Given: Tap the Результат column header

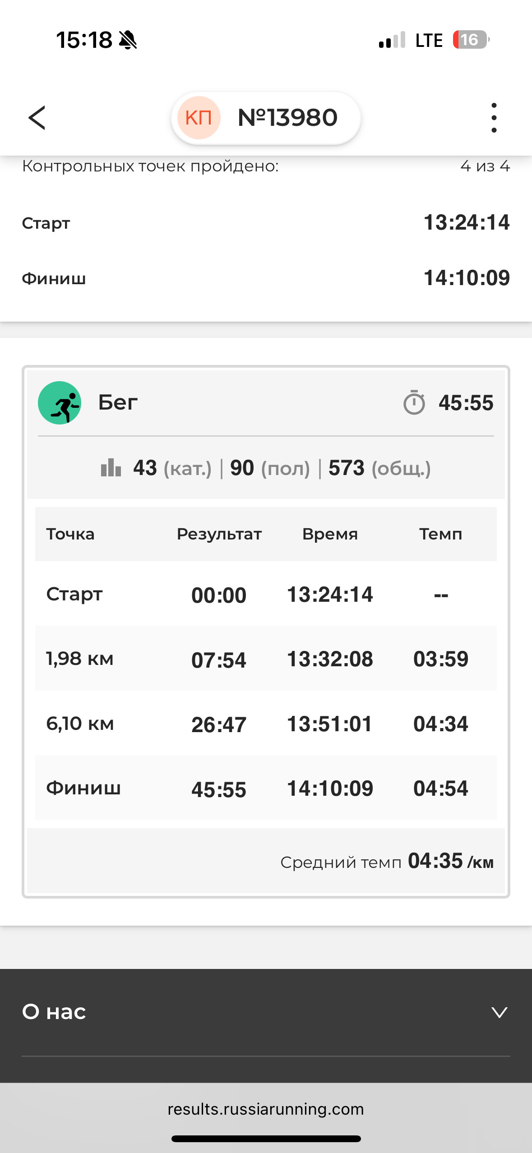Looking at the screenshot, I should 219,534.
